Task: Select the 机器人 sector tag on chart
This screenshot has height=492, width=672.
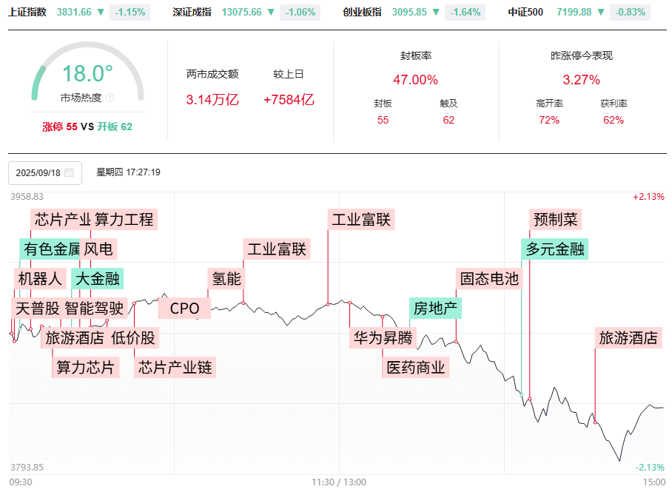Action: tap(40, 279)
